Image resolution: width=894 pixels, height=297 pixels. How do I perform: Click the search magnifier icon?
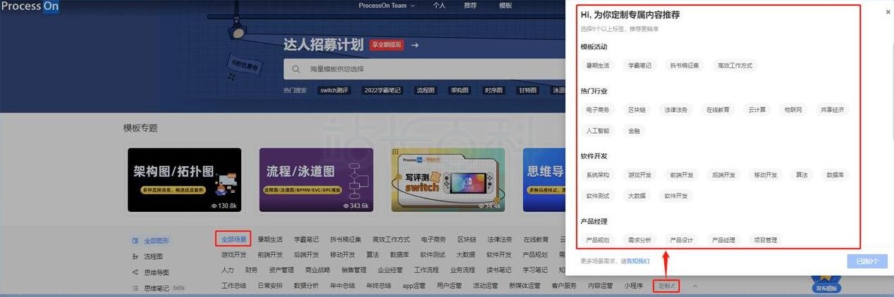[298, 70]
